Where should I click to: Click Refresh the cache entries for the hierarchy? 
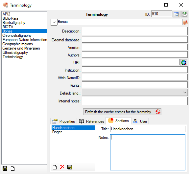(x=122, y=112)
